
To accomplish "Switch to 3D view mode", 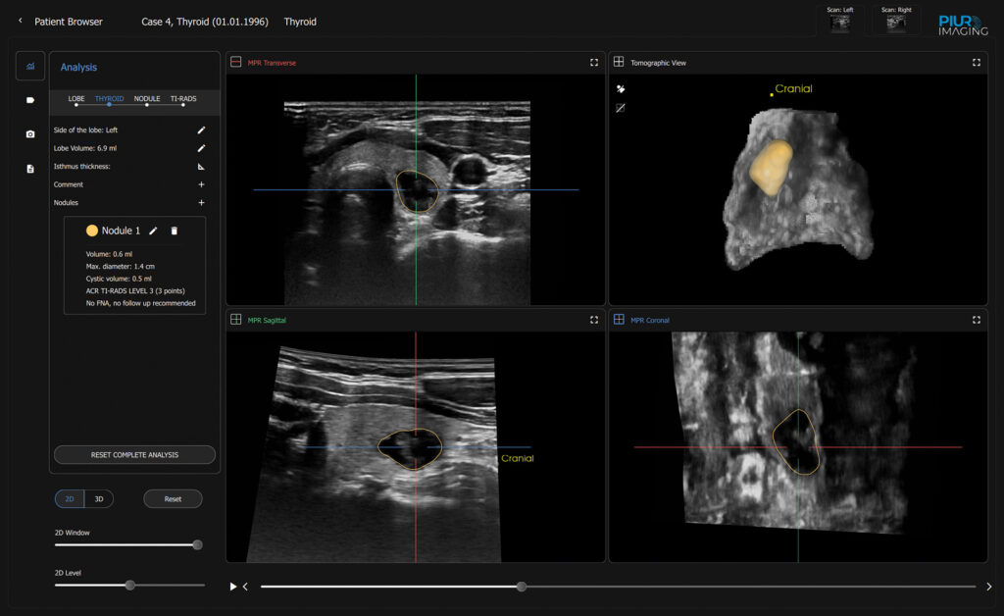I will [99, 499].
